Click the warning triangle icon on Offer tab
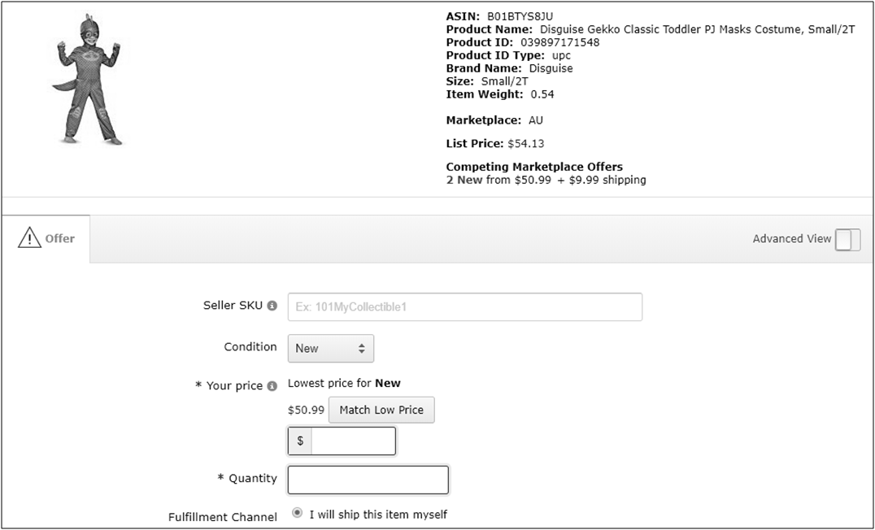This screenshot has width=875, height=530. 29,238
